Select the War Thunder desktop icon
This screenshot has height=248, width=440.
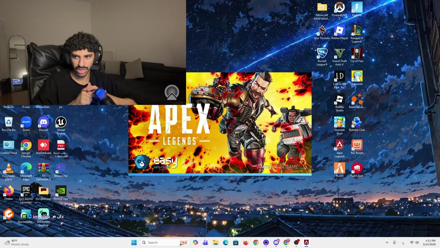322,33
